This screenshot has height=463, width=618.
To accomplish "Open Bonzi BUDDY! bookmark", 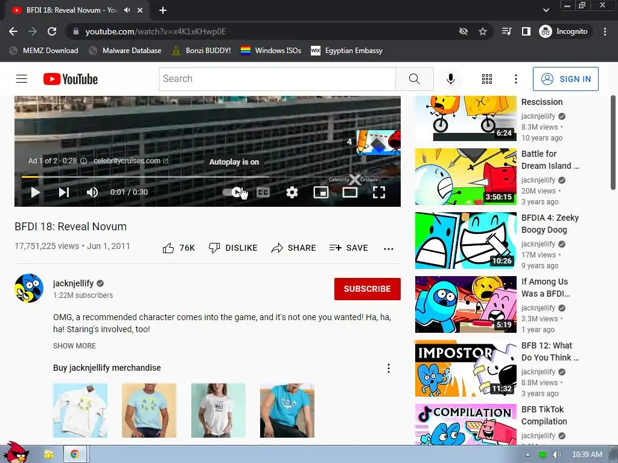I will [202, 51].
